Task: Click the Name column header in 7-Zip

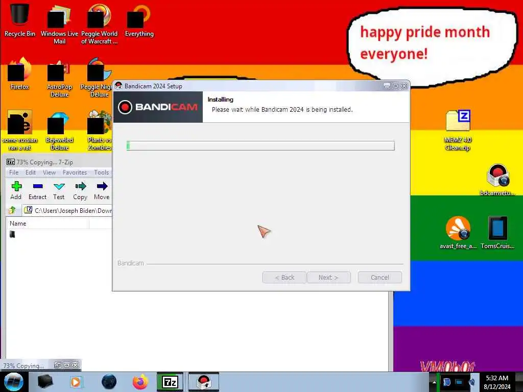Action: pos(47,224)
